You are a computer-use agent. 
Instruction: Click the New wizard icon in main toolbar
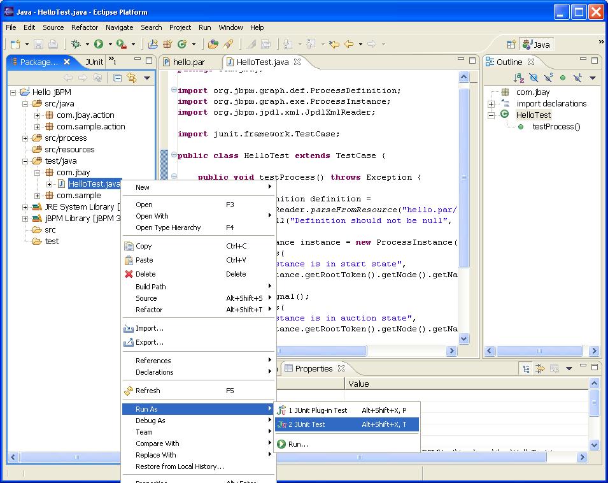[15, 44]
